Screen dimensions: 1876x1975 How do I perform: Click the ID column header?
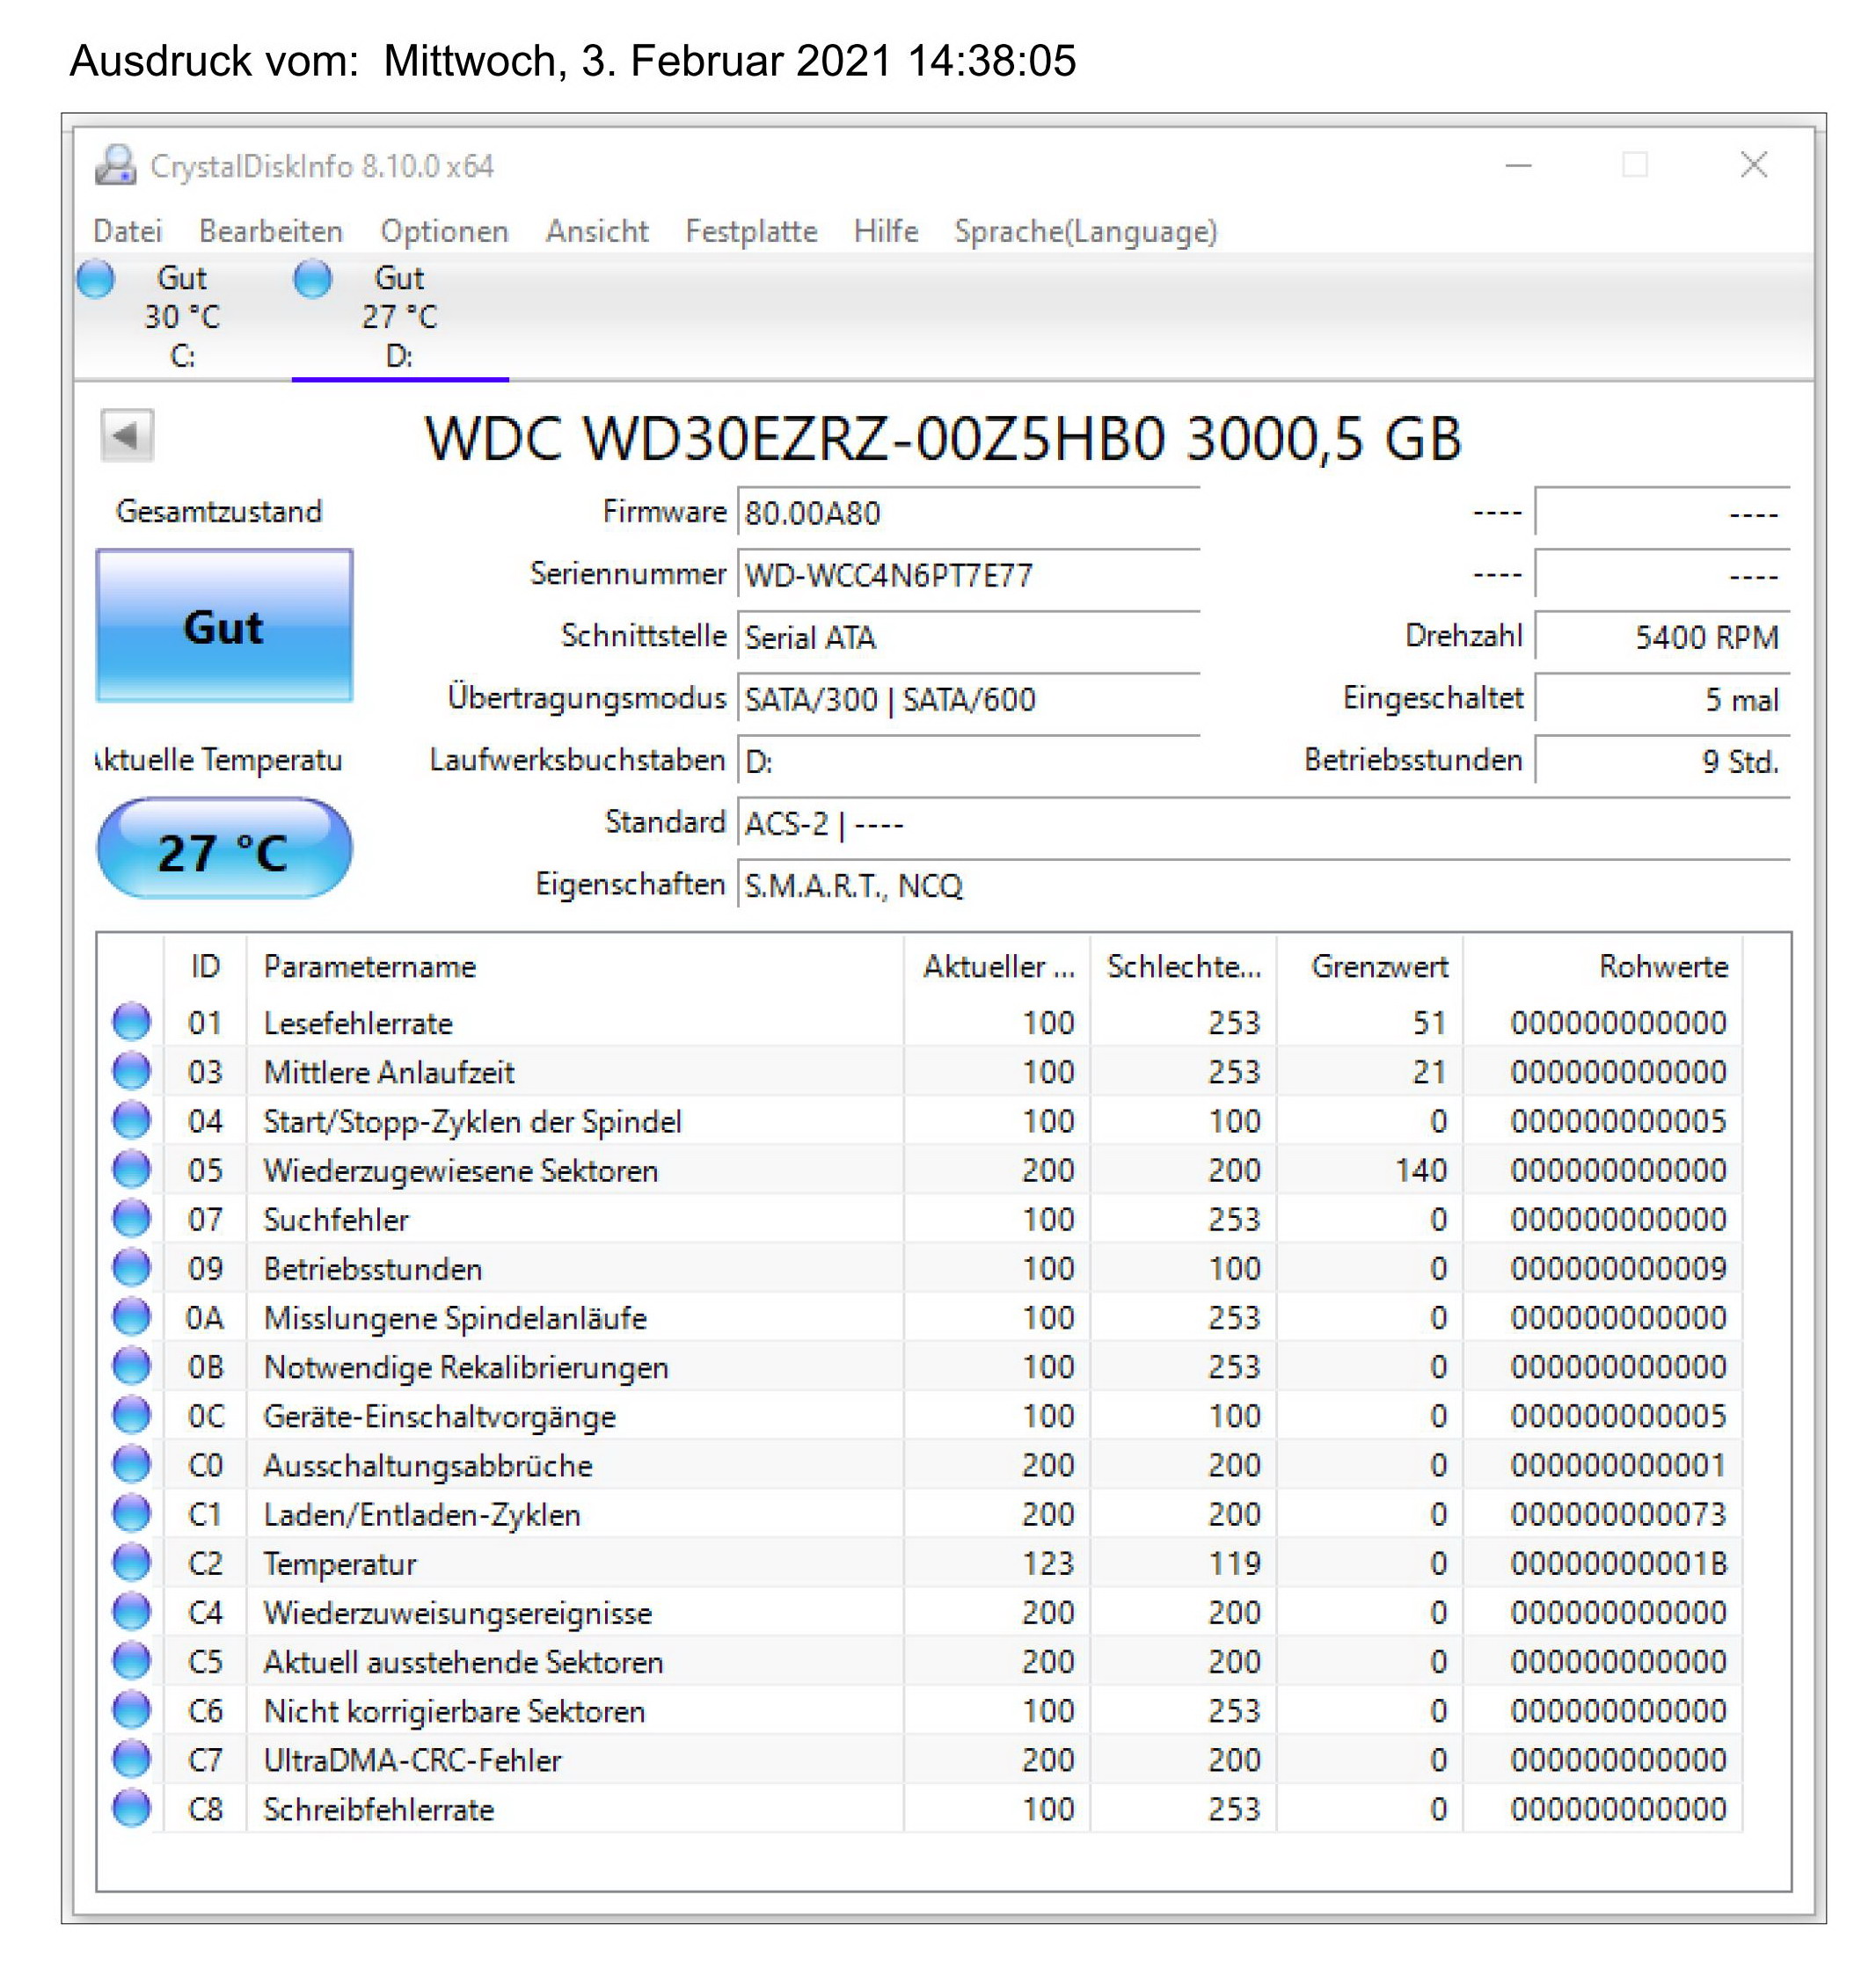[205, 966]
